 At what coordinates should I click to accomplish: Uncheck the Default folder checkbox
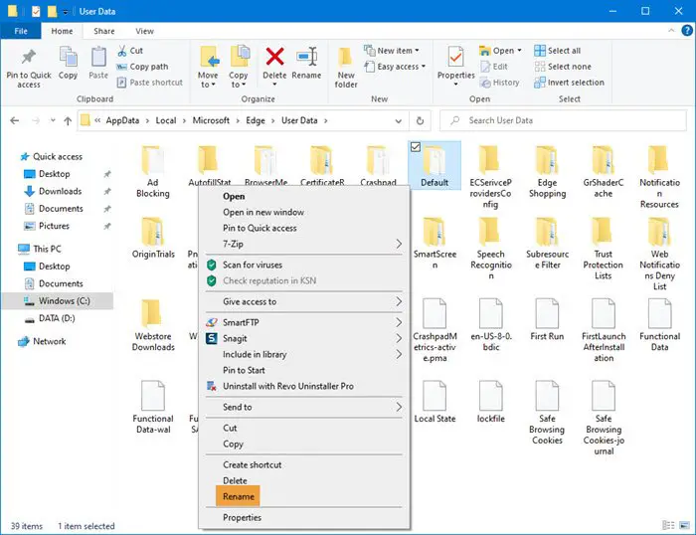pyautogui.click(x=417, y=146)
